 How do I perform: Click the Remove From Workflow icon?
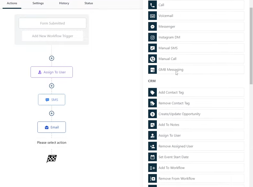(x=152, y=179)
